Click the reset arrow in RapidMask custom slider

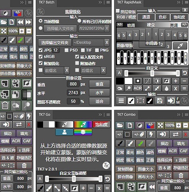(185, 73)
